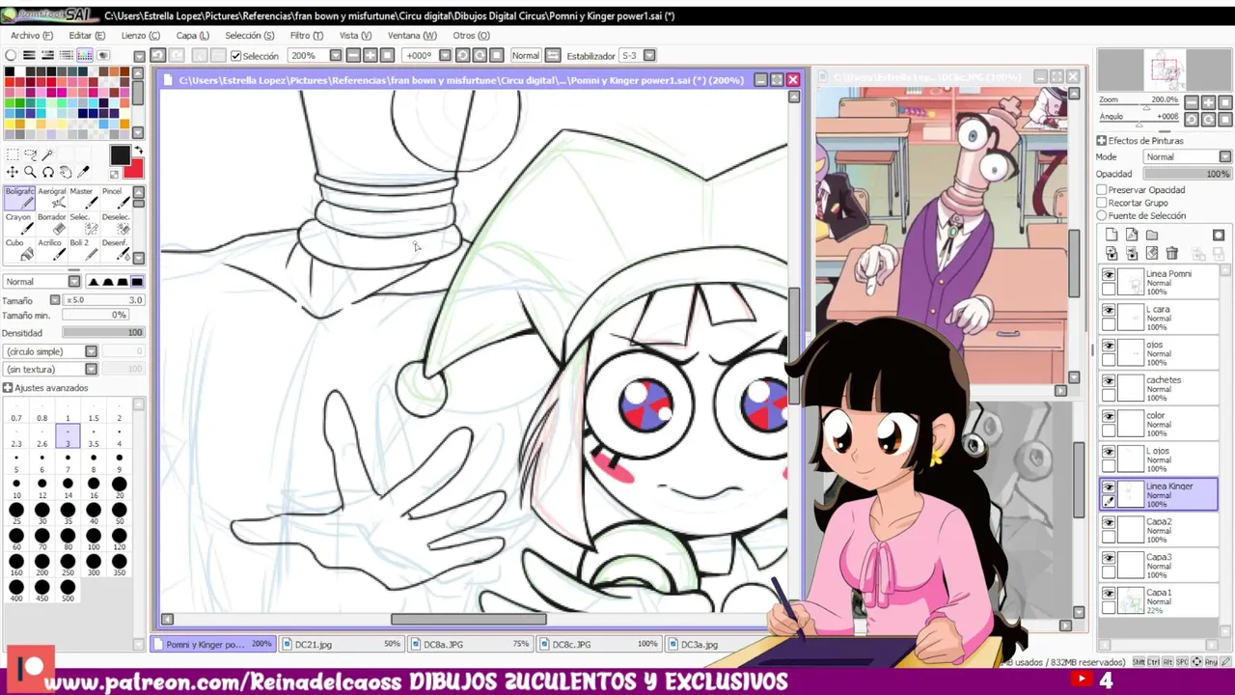Click the undo arrow in toolbar
The width and height of the screenshot is (1235, 695).
point(158,55)
